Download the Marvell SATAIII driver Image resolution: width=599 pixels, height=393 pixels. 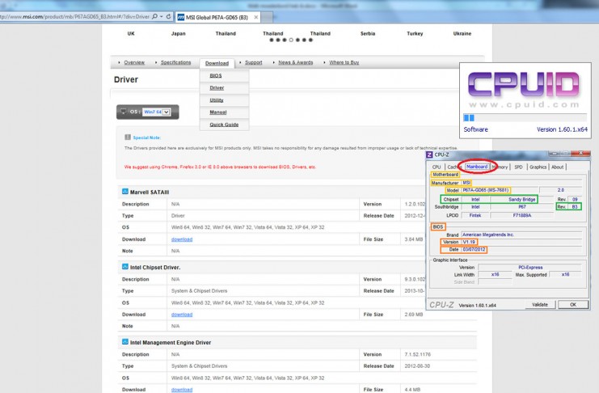coord(182,239)
